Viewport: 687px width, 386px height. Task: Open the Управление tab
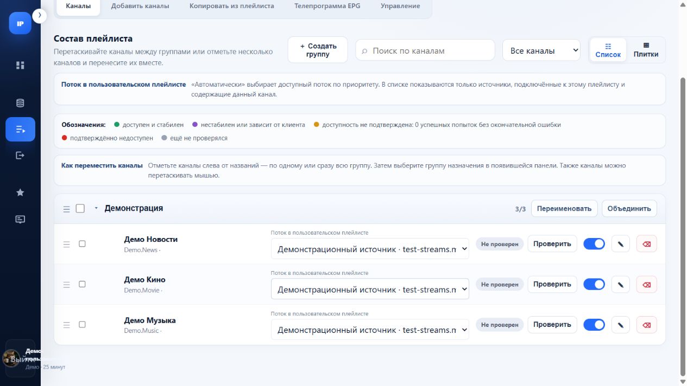(400, 6)
